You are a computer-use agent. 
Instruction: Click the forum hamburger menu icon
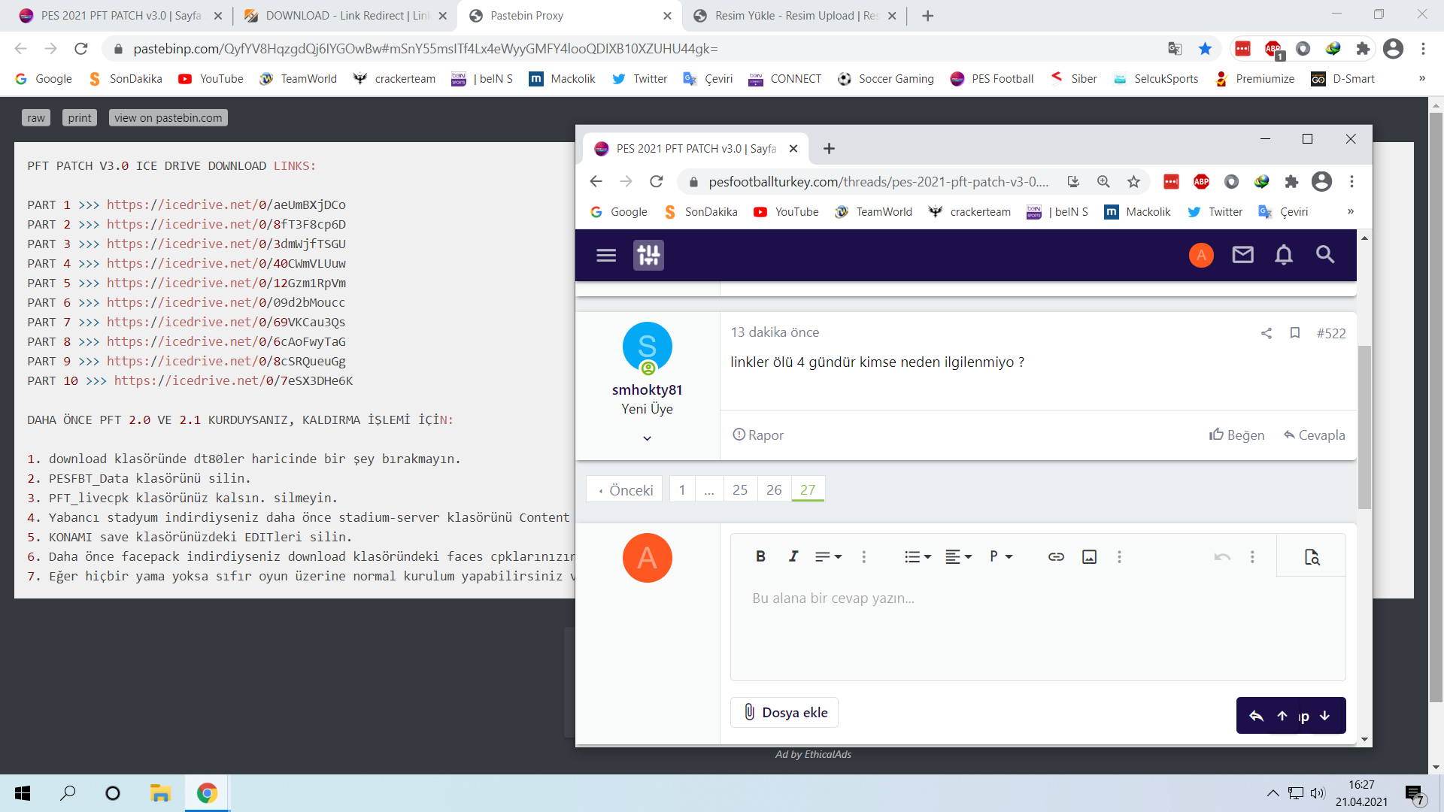click(x=606, y=256)
